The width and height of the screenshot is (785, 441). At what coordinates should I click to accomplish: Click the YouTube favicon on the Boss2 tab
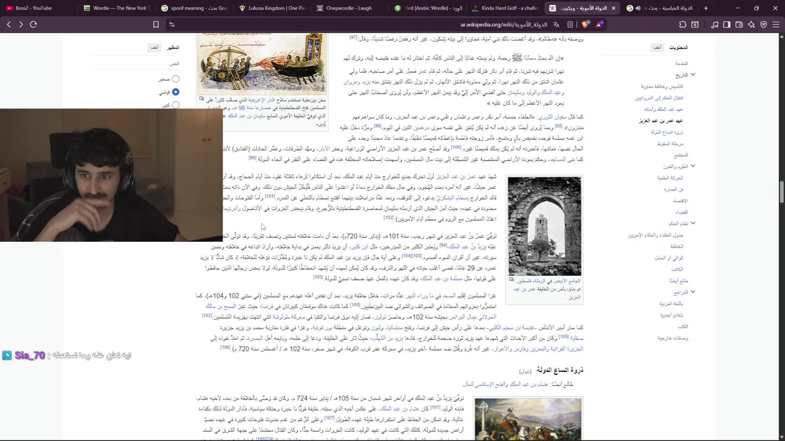[x=9, y=8]
